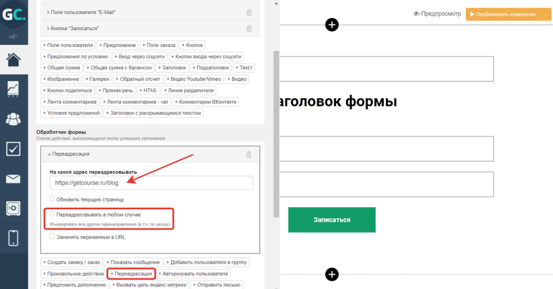Click the green Записаться form button

click(x=332, y=220)
